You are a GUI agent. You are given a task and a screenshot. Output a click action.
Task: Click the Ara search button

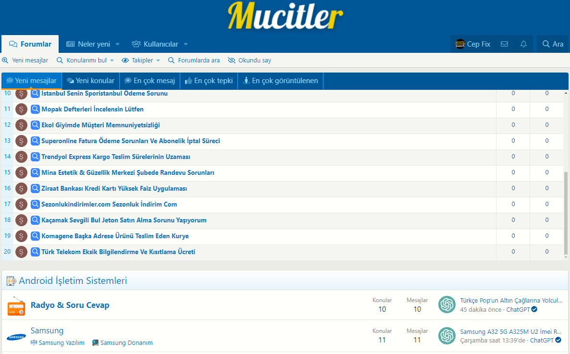coord(553,44)
